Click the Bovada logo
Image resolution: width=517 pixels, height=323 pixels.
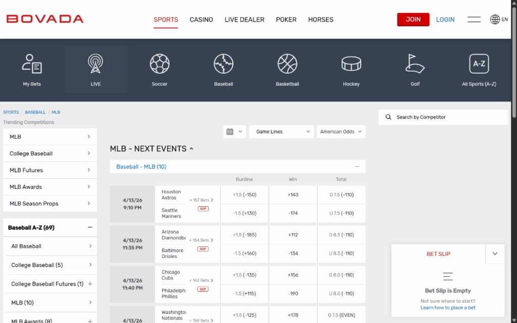tap(45, 19)
